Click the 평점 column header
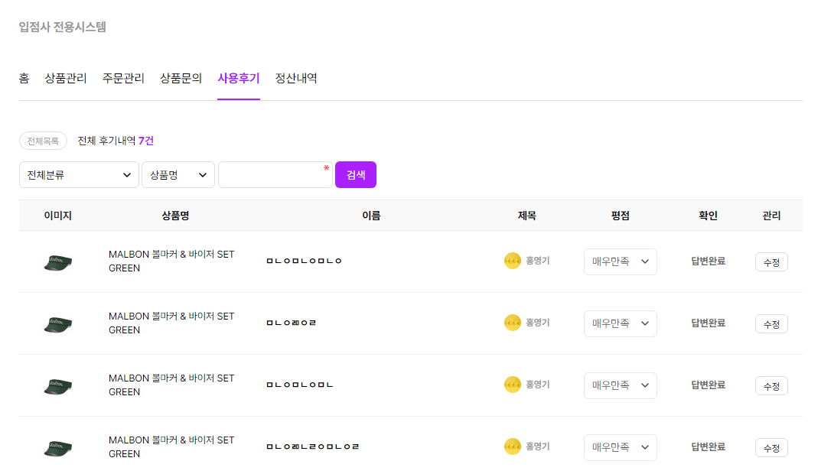818x474 pixels. pyautogui.click(x=621, y=216)
